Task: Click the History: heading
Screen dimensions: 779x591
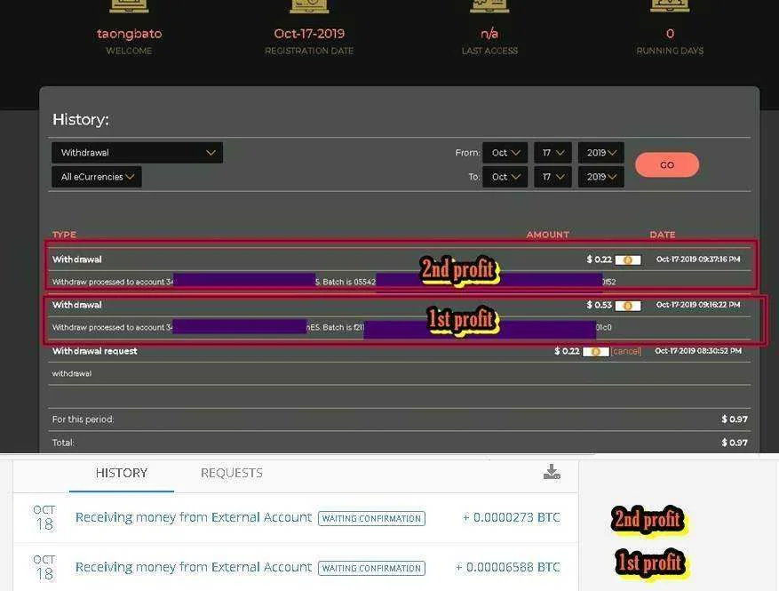Action: pos(81,120)
